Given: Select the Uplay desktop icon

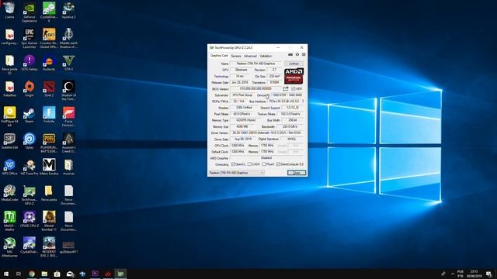Looking at the screenshot, I should 30,141.
